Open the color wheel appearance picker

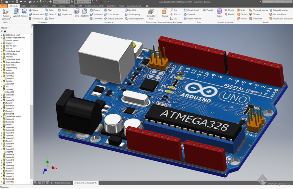pyautogui.click(x=72, y=2)
